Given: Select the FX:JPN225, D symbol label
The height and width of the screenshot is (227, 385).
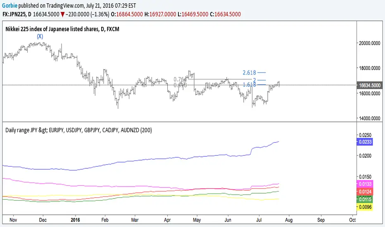Looking at the screenshot, I should (x=17, y=14).
